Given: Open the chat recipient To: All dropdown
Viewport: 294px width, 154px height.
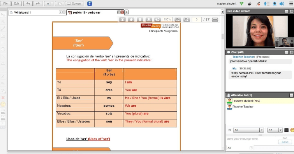Looking at the screenshot, I should coord(248,130).
